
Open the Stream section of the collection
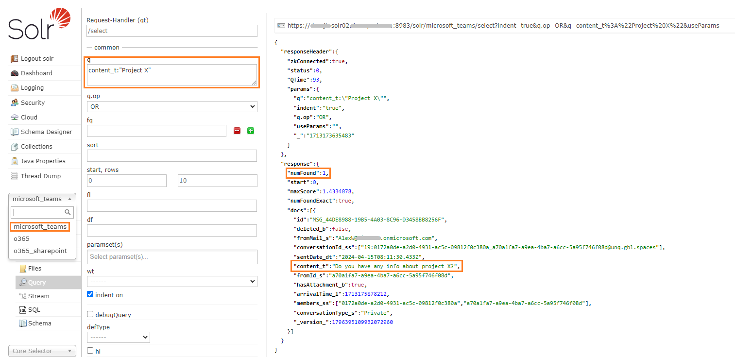click(x=39, y=296)
